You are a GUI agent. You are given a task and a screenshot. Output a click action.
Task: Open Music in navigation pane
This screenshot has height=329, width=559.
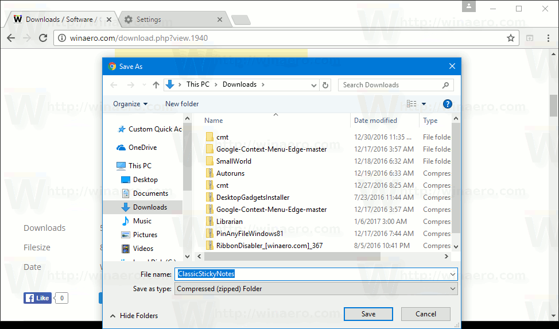tap(137, 221)
